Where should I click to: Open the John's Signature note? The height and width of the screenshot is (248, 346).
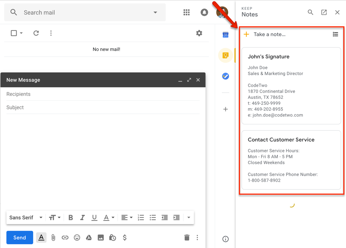click(x=291, y=86)
